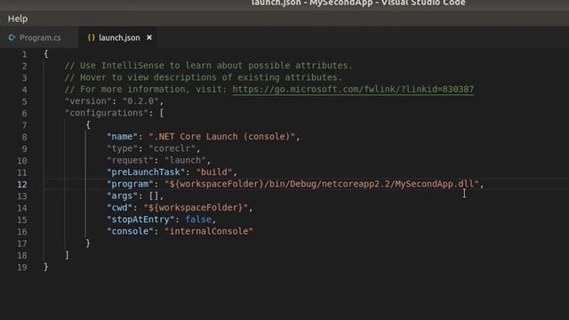The height and width of the screenshot is (320, 569).
Task: Click the "configurations" key text
Action: 107,113
